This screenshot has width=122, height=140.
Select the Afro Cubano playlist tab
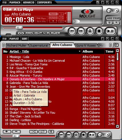coord(62,45)
